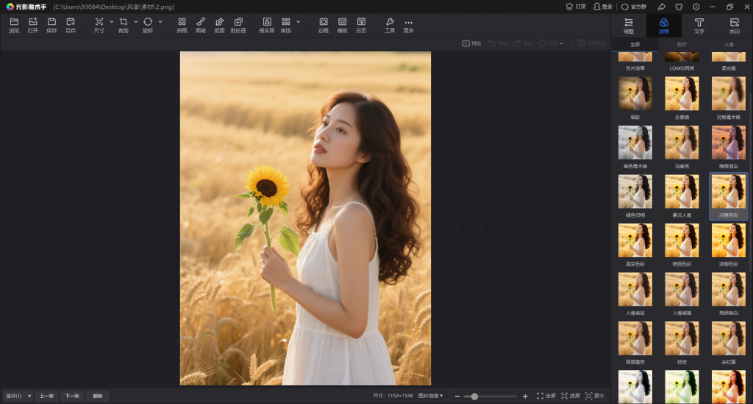The image size is (753, 404).
Task: Switch to the 人像 (Portrait) filter tab
Action: (729, 44)
